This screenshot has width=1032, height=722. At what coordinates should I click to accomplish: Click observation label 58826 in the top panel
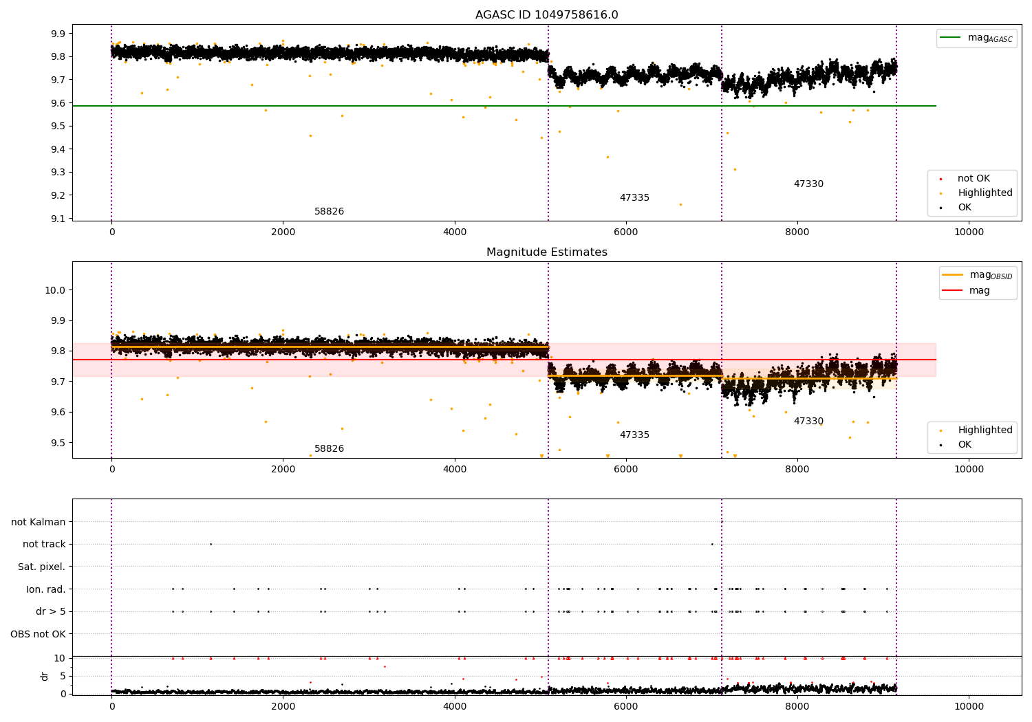329,212
